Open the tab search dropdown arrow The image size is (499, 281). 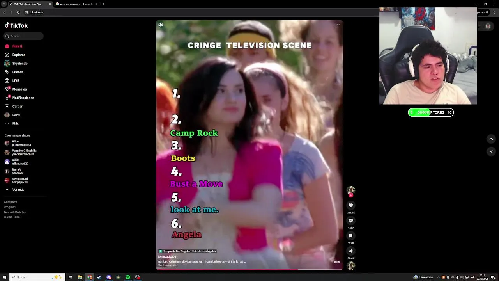point(4,4)
